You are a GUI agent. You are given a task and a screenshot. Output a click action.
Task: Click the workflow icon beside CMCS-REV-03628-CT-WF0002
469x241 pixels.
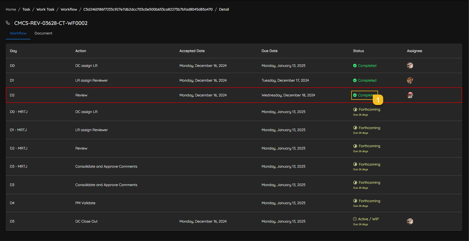tap(8, 23)
